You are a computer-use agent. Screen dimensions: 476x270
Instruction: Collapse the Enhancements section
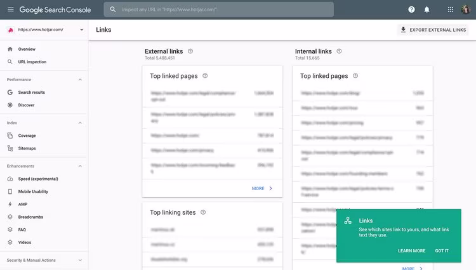80,166
